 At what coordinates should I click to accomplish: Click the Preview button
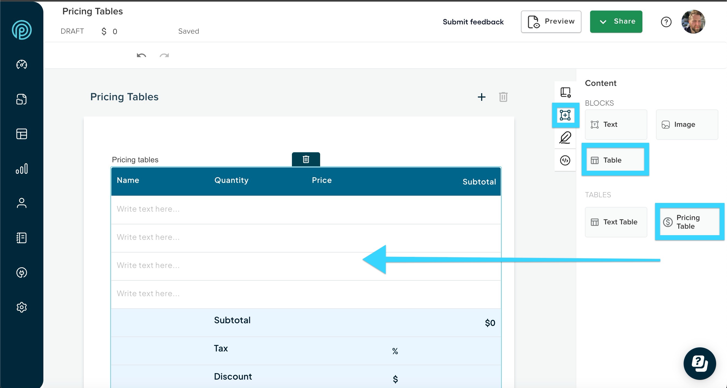(551, 22)
